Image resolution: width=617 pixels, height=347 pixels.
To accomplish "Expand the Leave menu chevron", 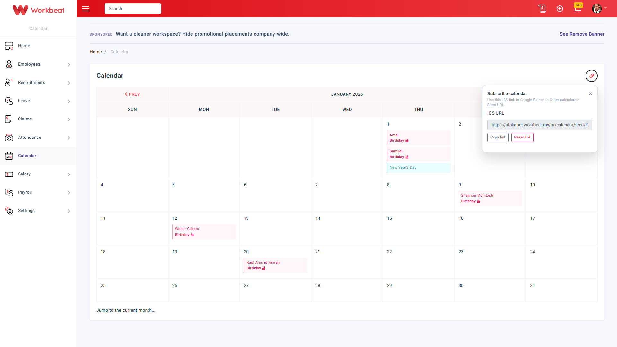I will click(x=69, y=101).
